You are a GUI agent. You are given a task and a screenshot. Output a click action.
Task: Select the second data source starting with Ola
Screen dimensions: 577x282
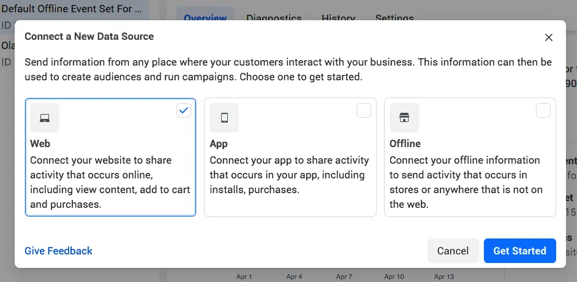7,46
